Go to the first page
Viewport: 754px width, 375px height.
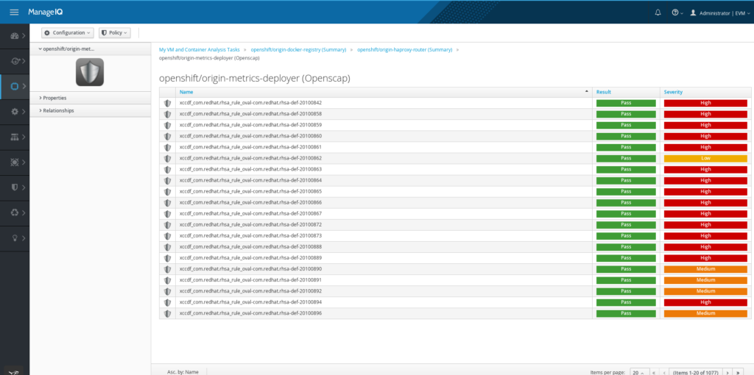654,372
